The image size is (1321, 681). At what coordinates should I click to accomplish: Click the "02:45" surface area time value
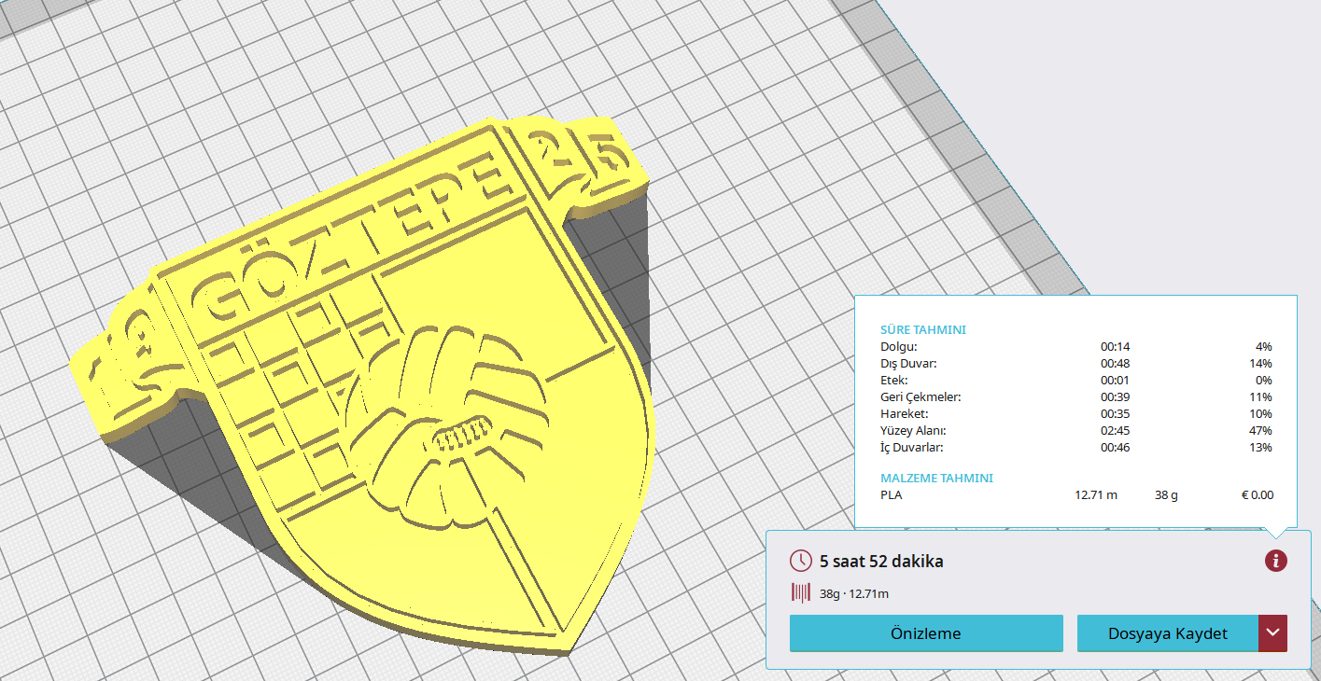coord(1116,431)
